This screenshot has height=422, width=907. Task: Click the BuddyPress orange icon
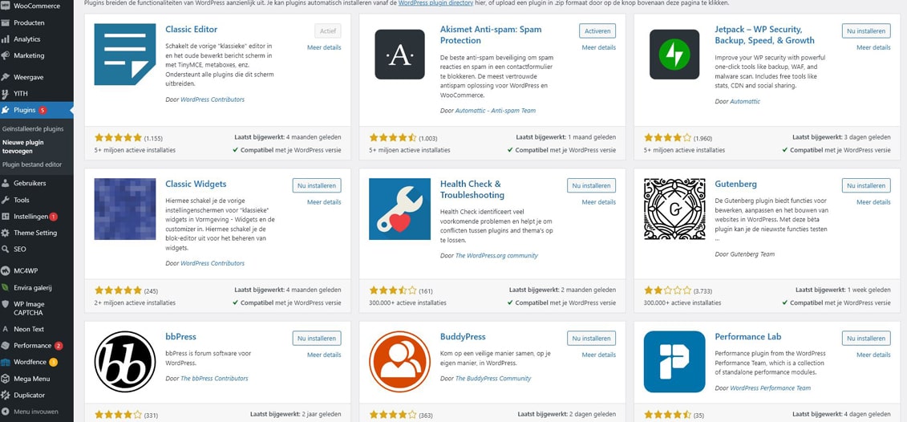coord(399,362)
